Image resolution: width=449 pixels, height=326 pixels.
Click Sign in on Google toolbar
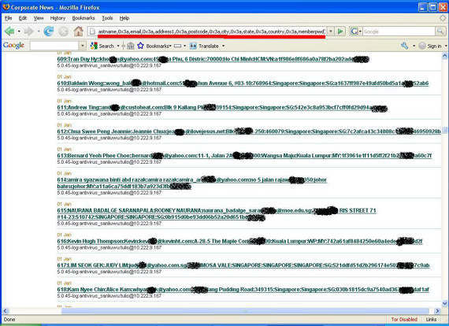coord(434,46)
